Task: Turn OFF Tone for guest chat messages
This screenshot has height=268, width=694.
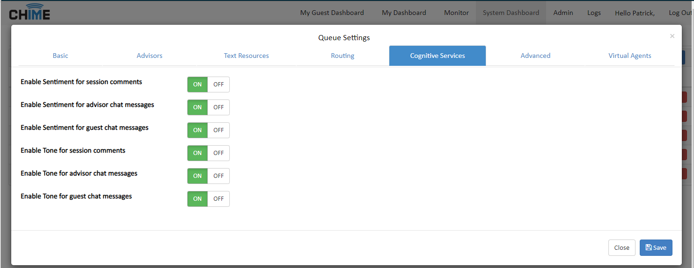Action: pos(219,199)
